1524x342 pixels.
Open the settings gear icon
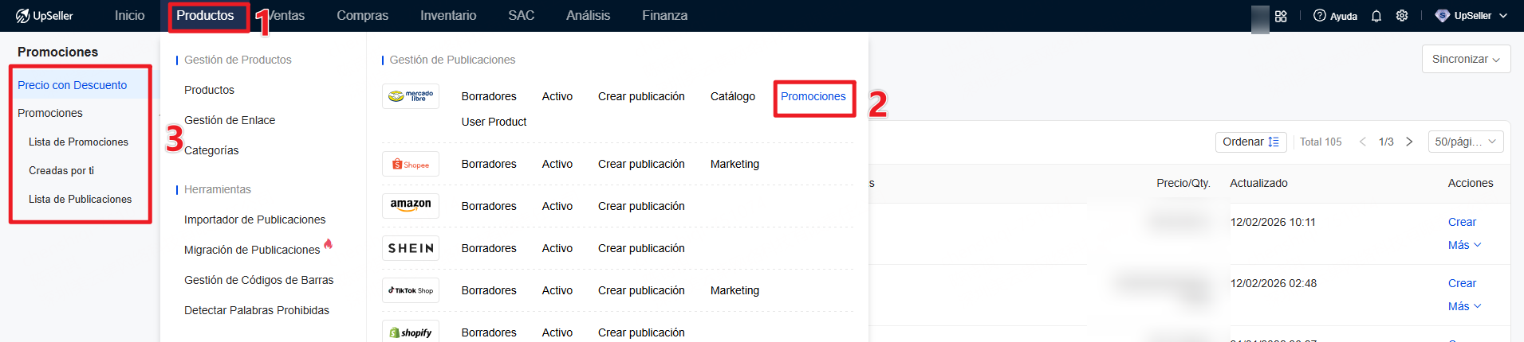coord(1401,16)
